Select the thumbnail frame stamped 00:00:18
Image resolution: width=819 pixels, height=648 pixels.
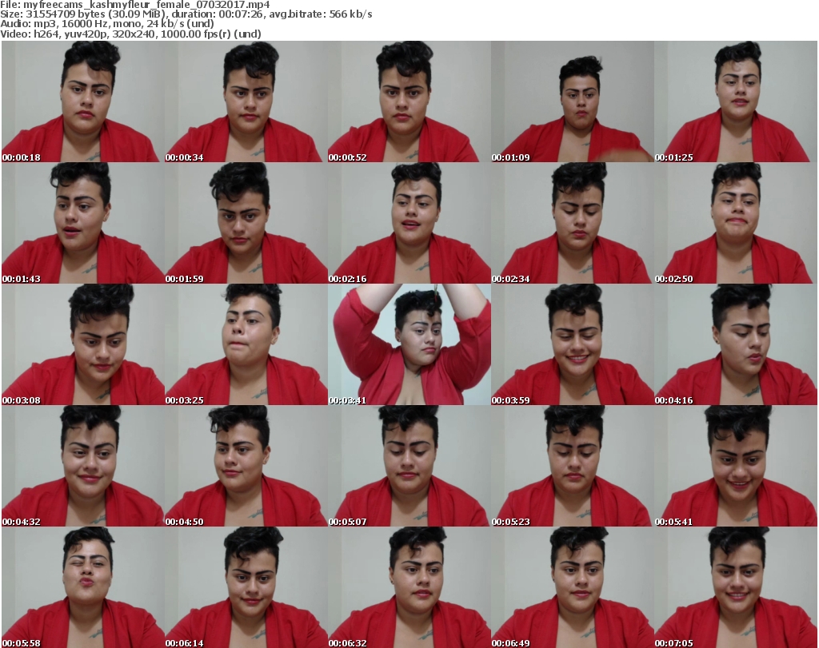tap(83, 101)
